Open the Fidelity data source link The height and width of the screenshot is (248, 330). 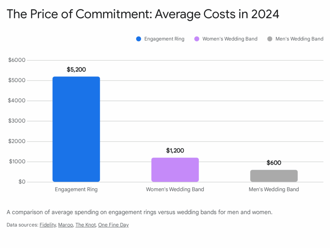[x=47, y=225]
